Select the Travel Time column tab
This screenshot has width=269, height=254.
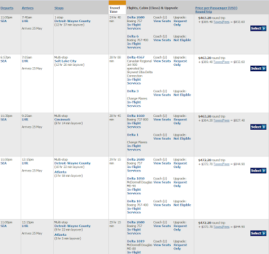click(117, 9)
